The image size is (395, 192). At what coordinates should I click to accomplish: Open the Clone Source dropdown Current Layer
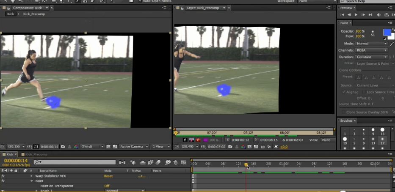(x=375, y=85)
